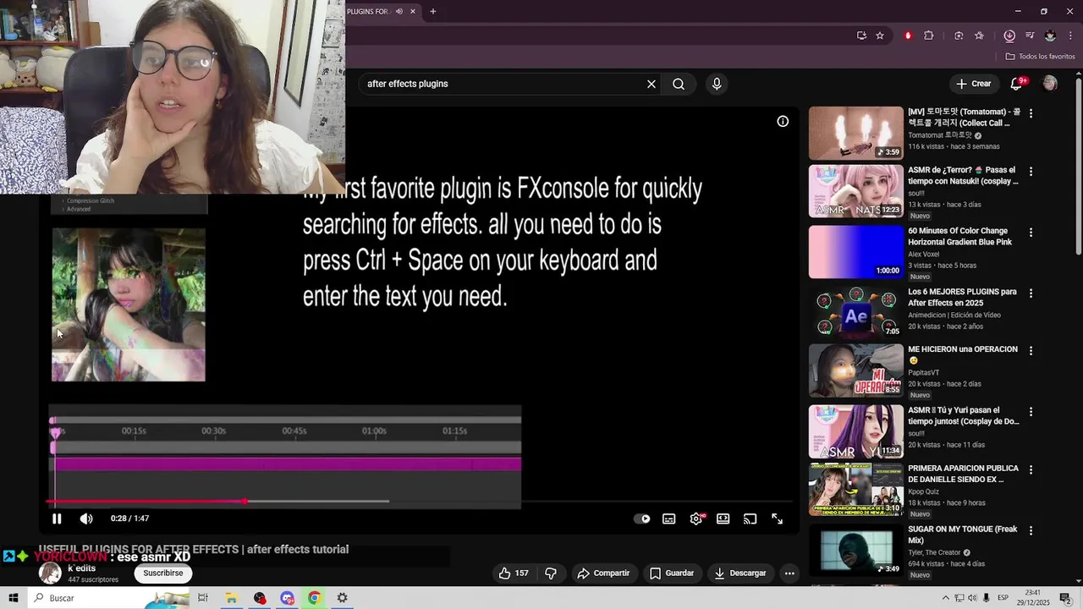Viewport: 1083px width, 609px height.
Task: Open Task View on the taskbar
Action: (x=203, y=598)
